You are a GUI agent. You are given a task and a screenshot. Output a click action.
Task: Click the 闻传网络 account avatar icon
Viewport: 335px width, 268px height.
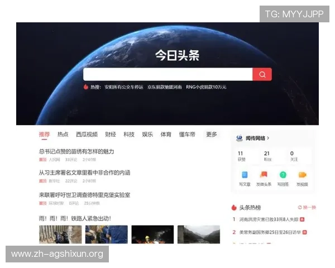point(240,138)
